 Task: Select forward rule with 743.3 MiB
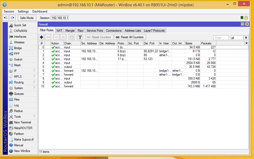point(143,86)
